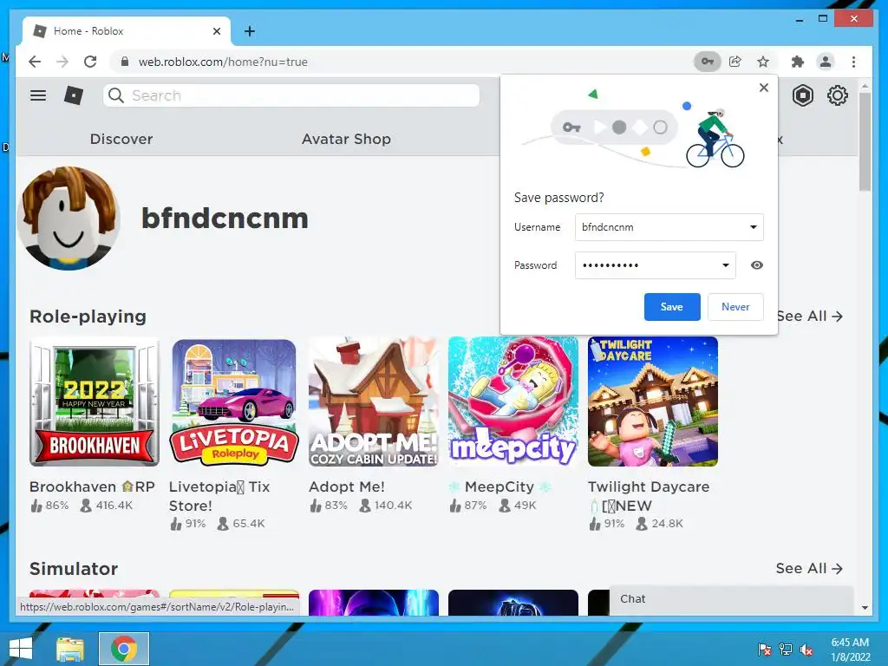Open the Roblox settings gear
This screenshot has height=666, width=888.
pyautogui.click(x=837, y=95)
